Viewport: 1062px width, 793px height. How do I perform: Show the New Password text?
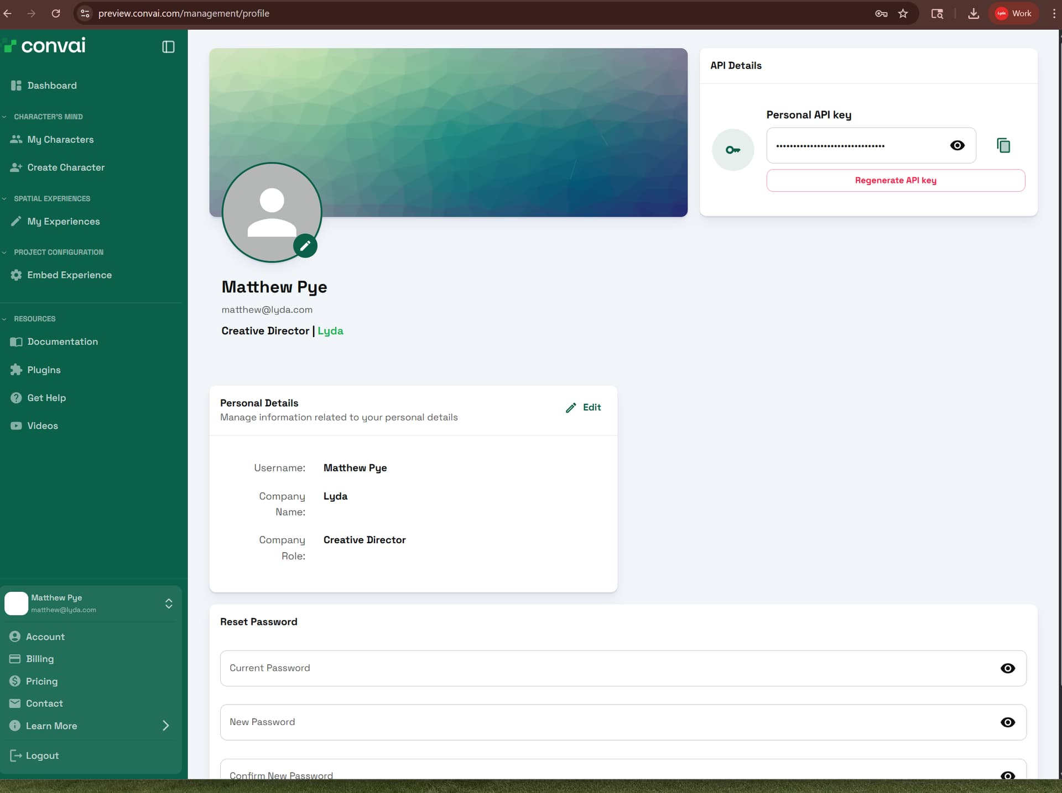(1007, 722)
